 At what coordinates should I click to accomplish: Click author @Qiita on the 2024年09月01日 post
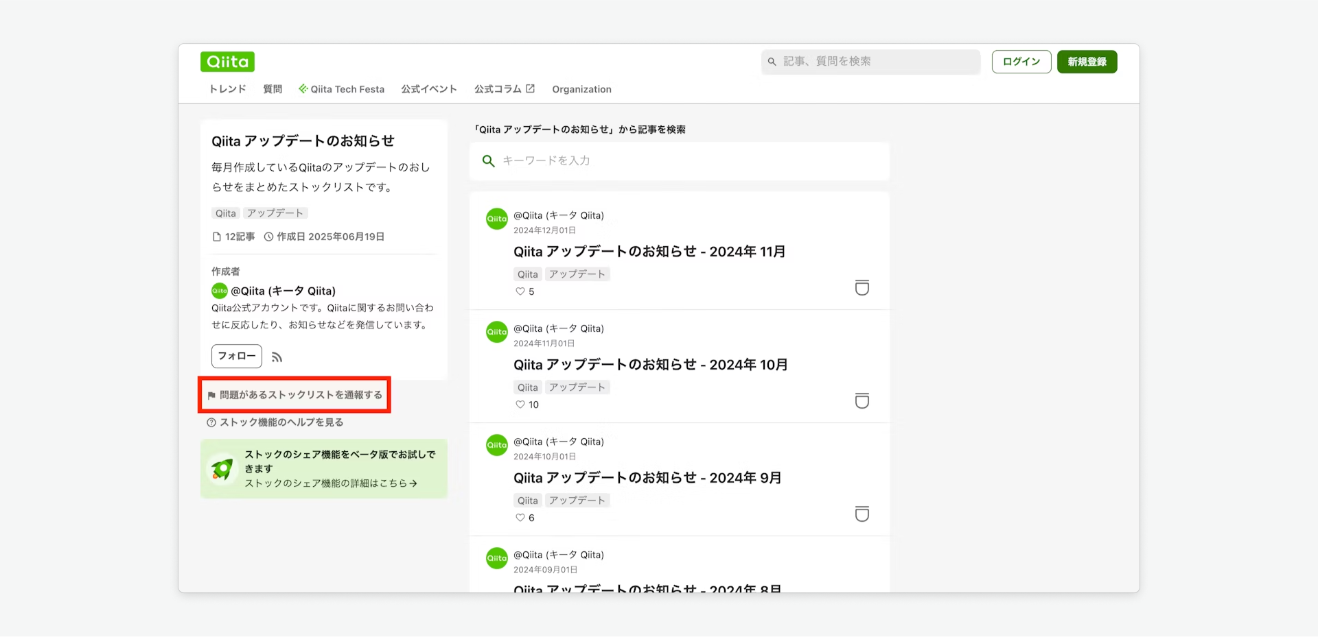coord(559,555)
